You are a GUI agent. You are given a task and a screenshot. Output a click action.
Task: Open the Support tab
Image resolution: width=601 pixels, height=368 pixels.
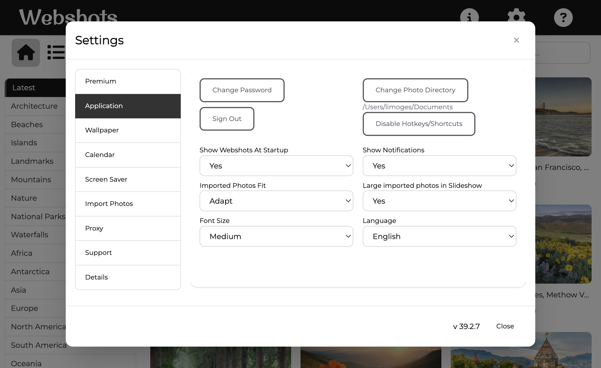[x=128, y=253]
